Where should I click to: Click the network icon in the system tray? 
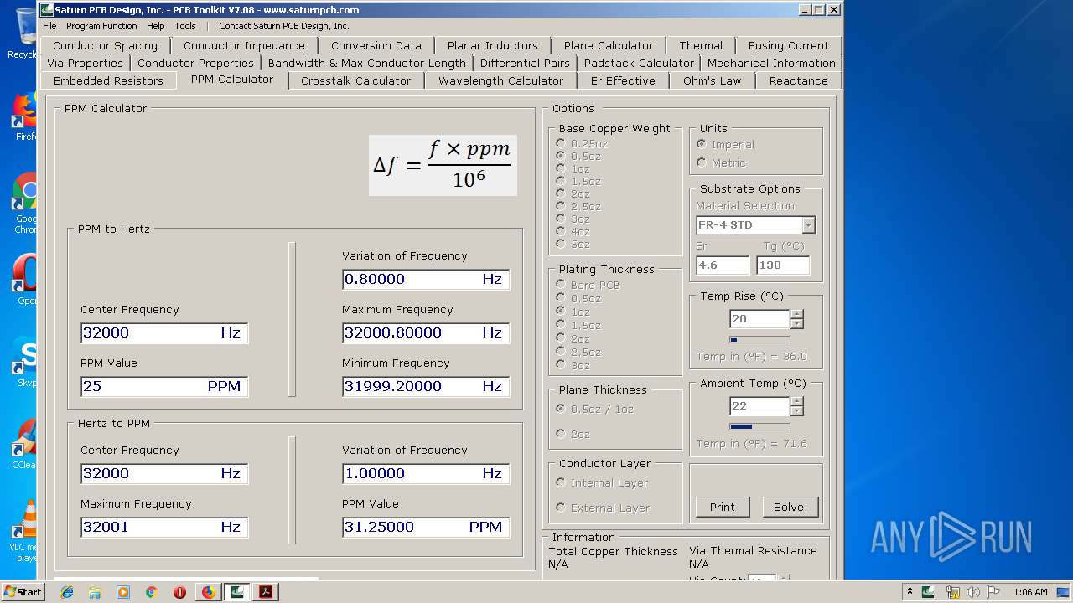953,592
